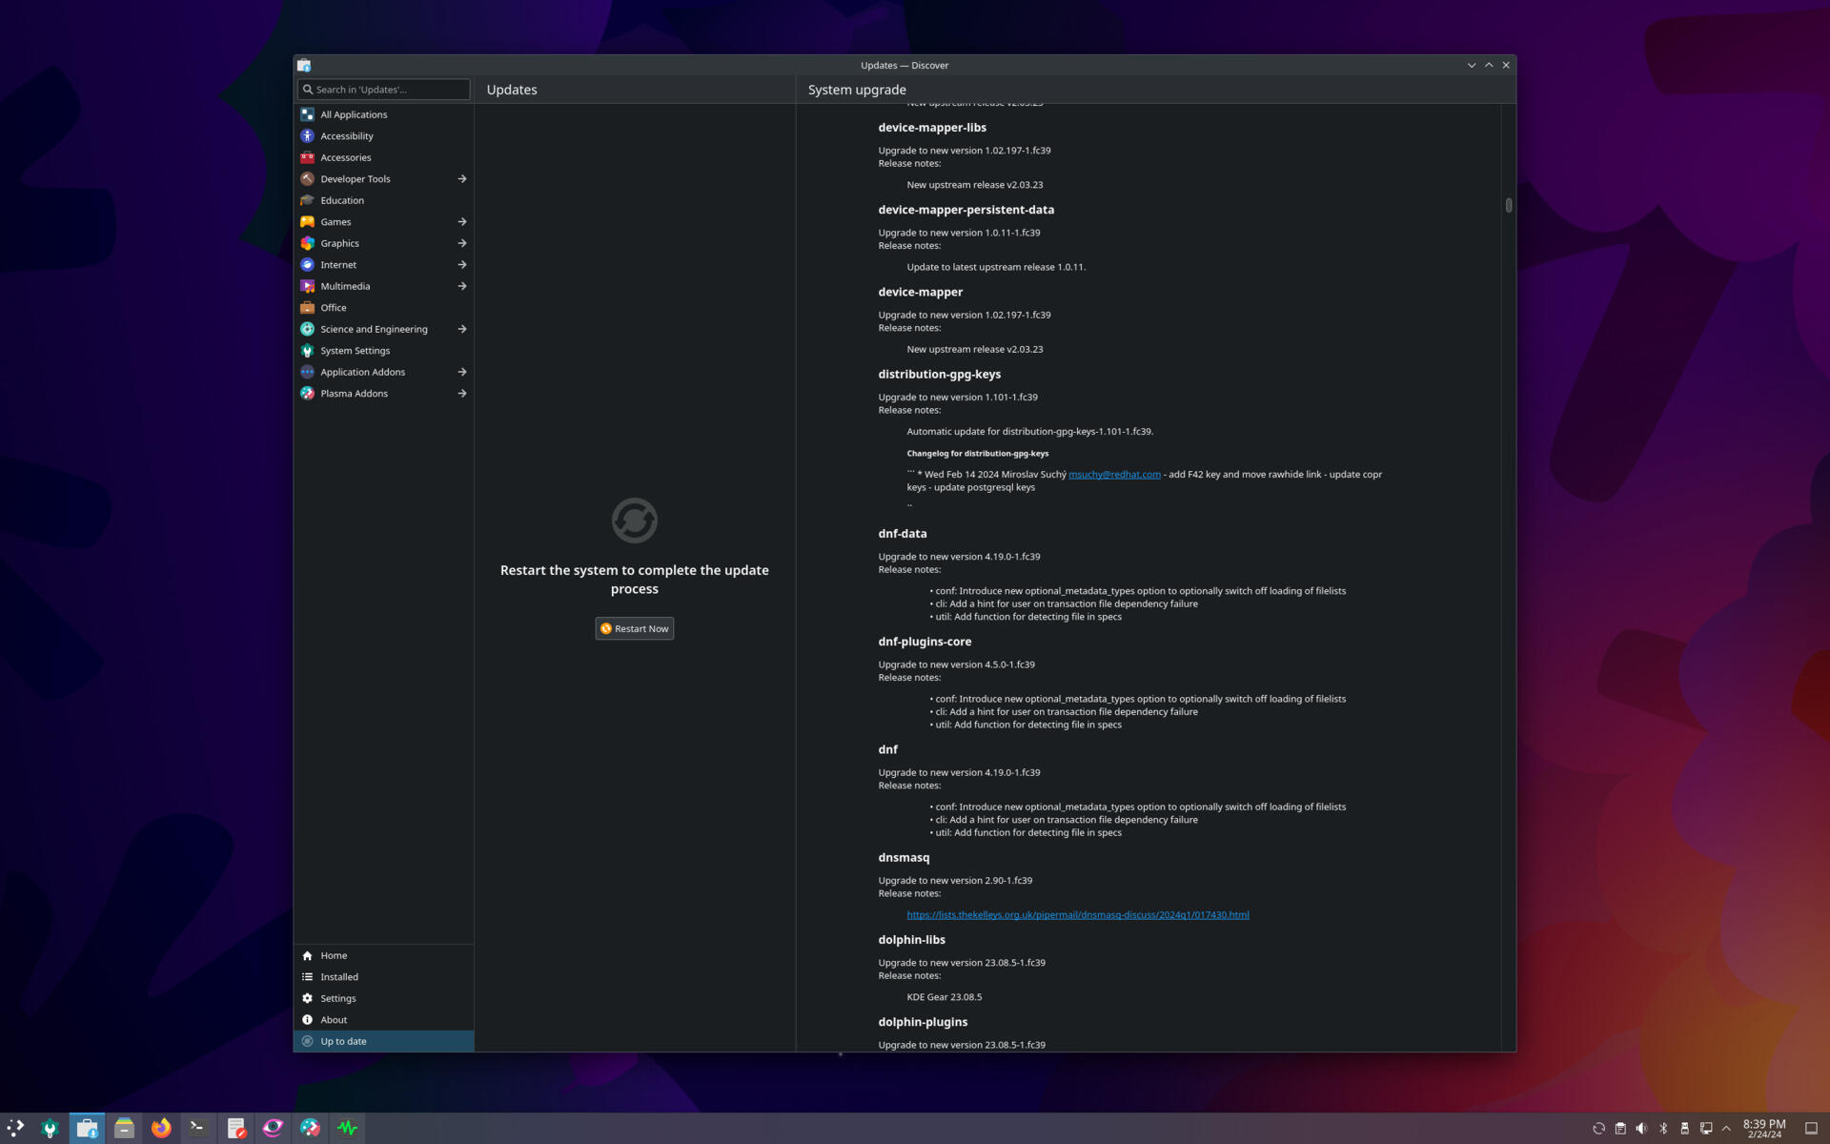Open the About page in Discover
The width and height of the screenshot is (1830, 1144).
coord(383,1020)
